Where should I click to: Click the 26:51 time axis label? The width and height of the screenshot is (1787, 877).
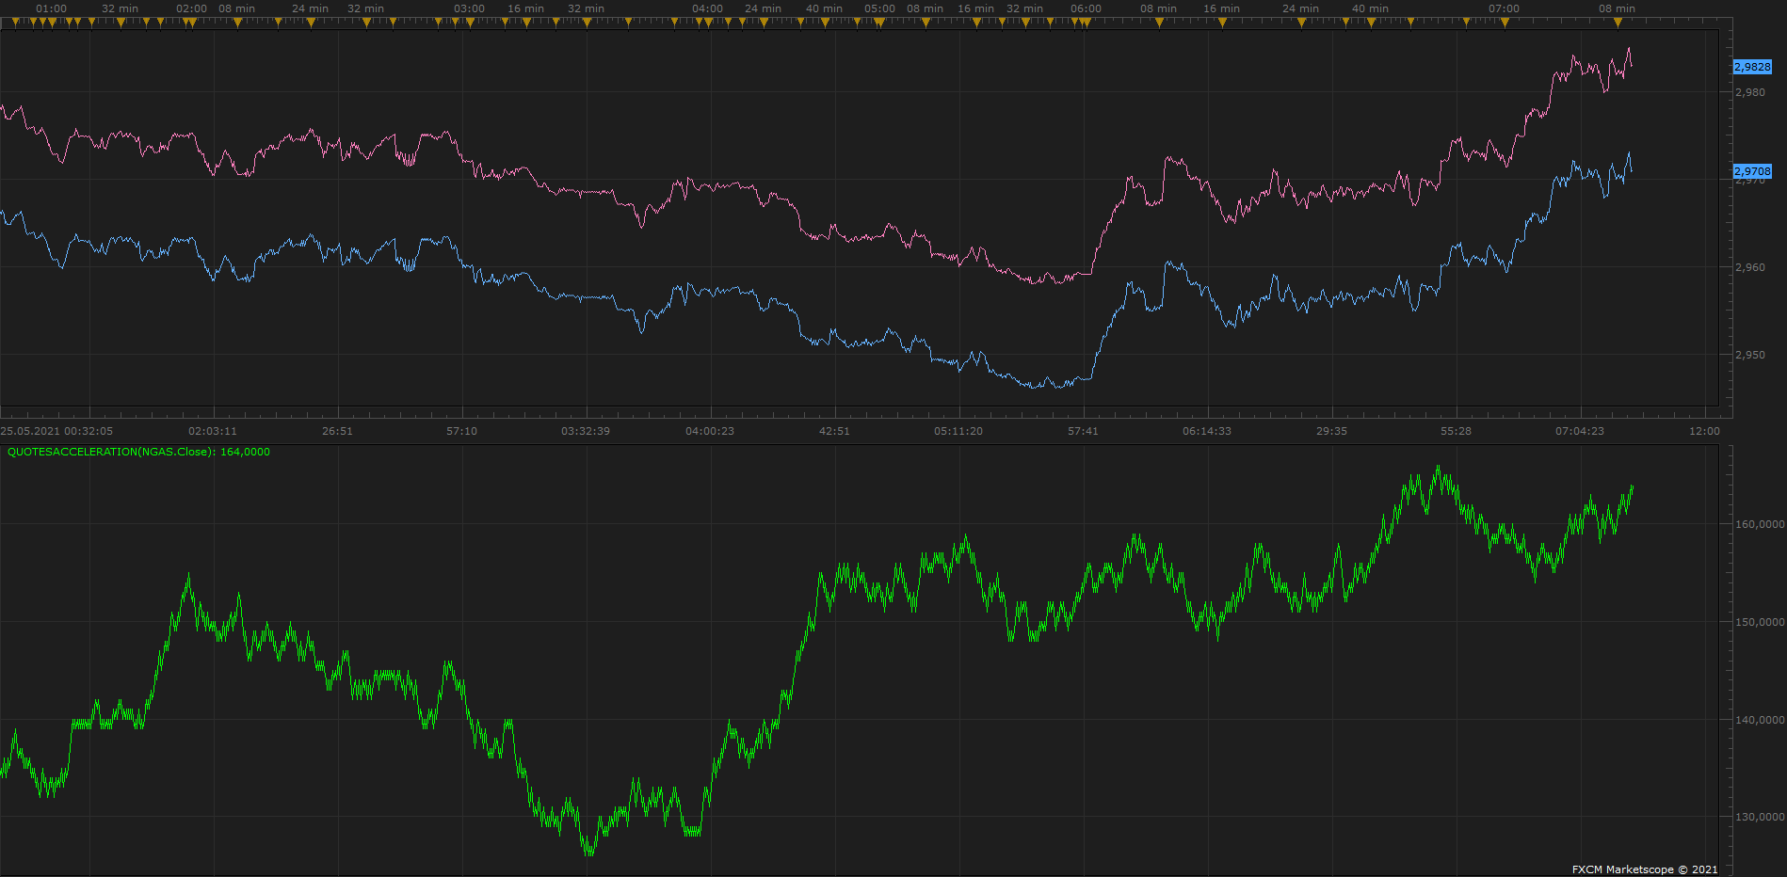coord(337,431)
